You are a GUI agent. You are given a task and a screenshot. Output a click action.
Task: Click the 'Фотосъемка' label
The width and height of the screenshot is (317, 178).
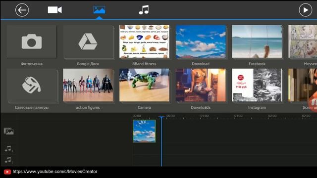32,64
